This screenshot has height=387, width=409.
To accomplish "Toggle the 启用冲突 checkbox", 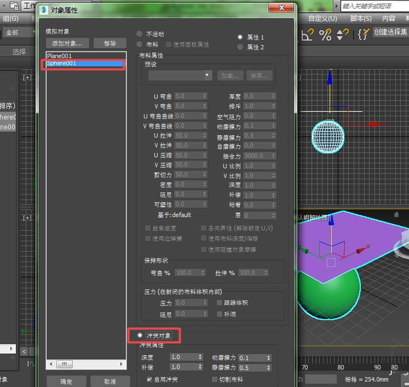I will click(149, 379).
